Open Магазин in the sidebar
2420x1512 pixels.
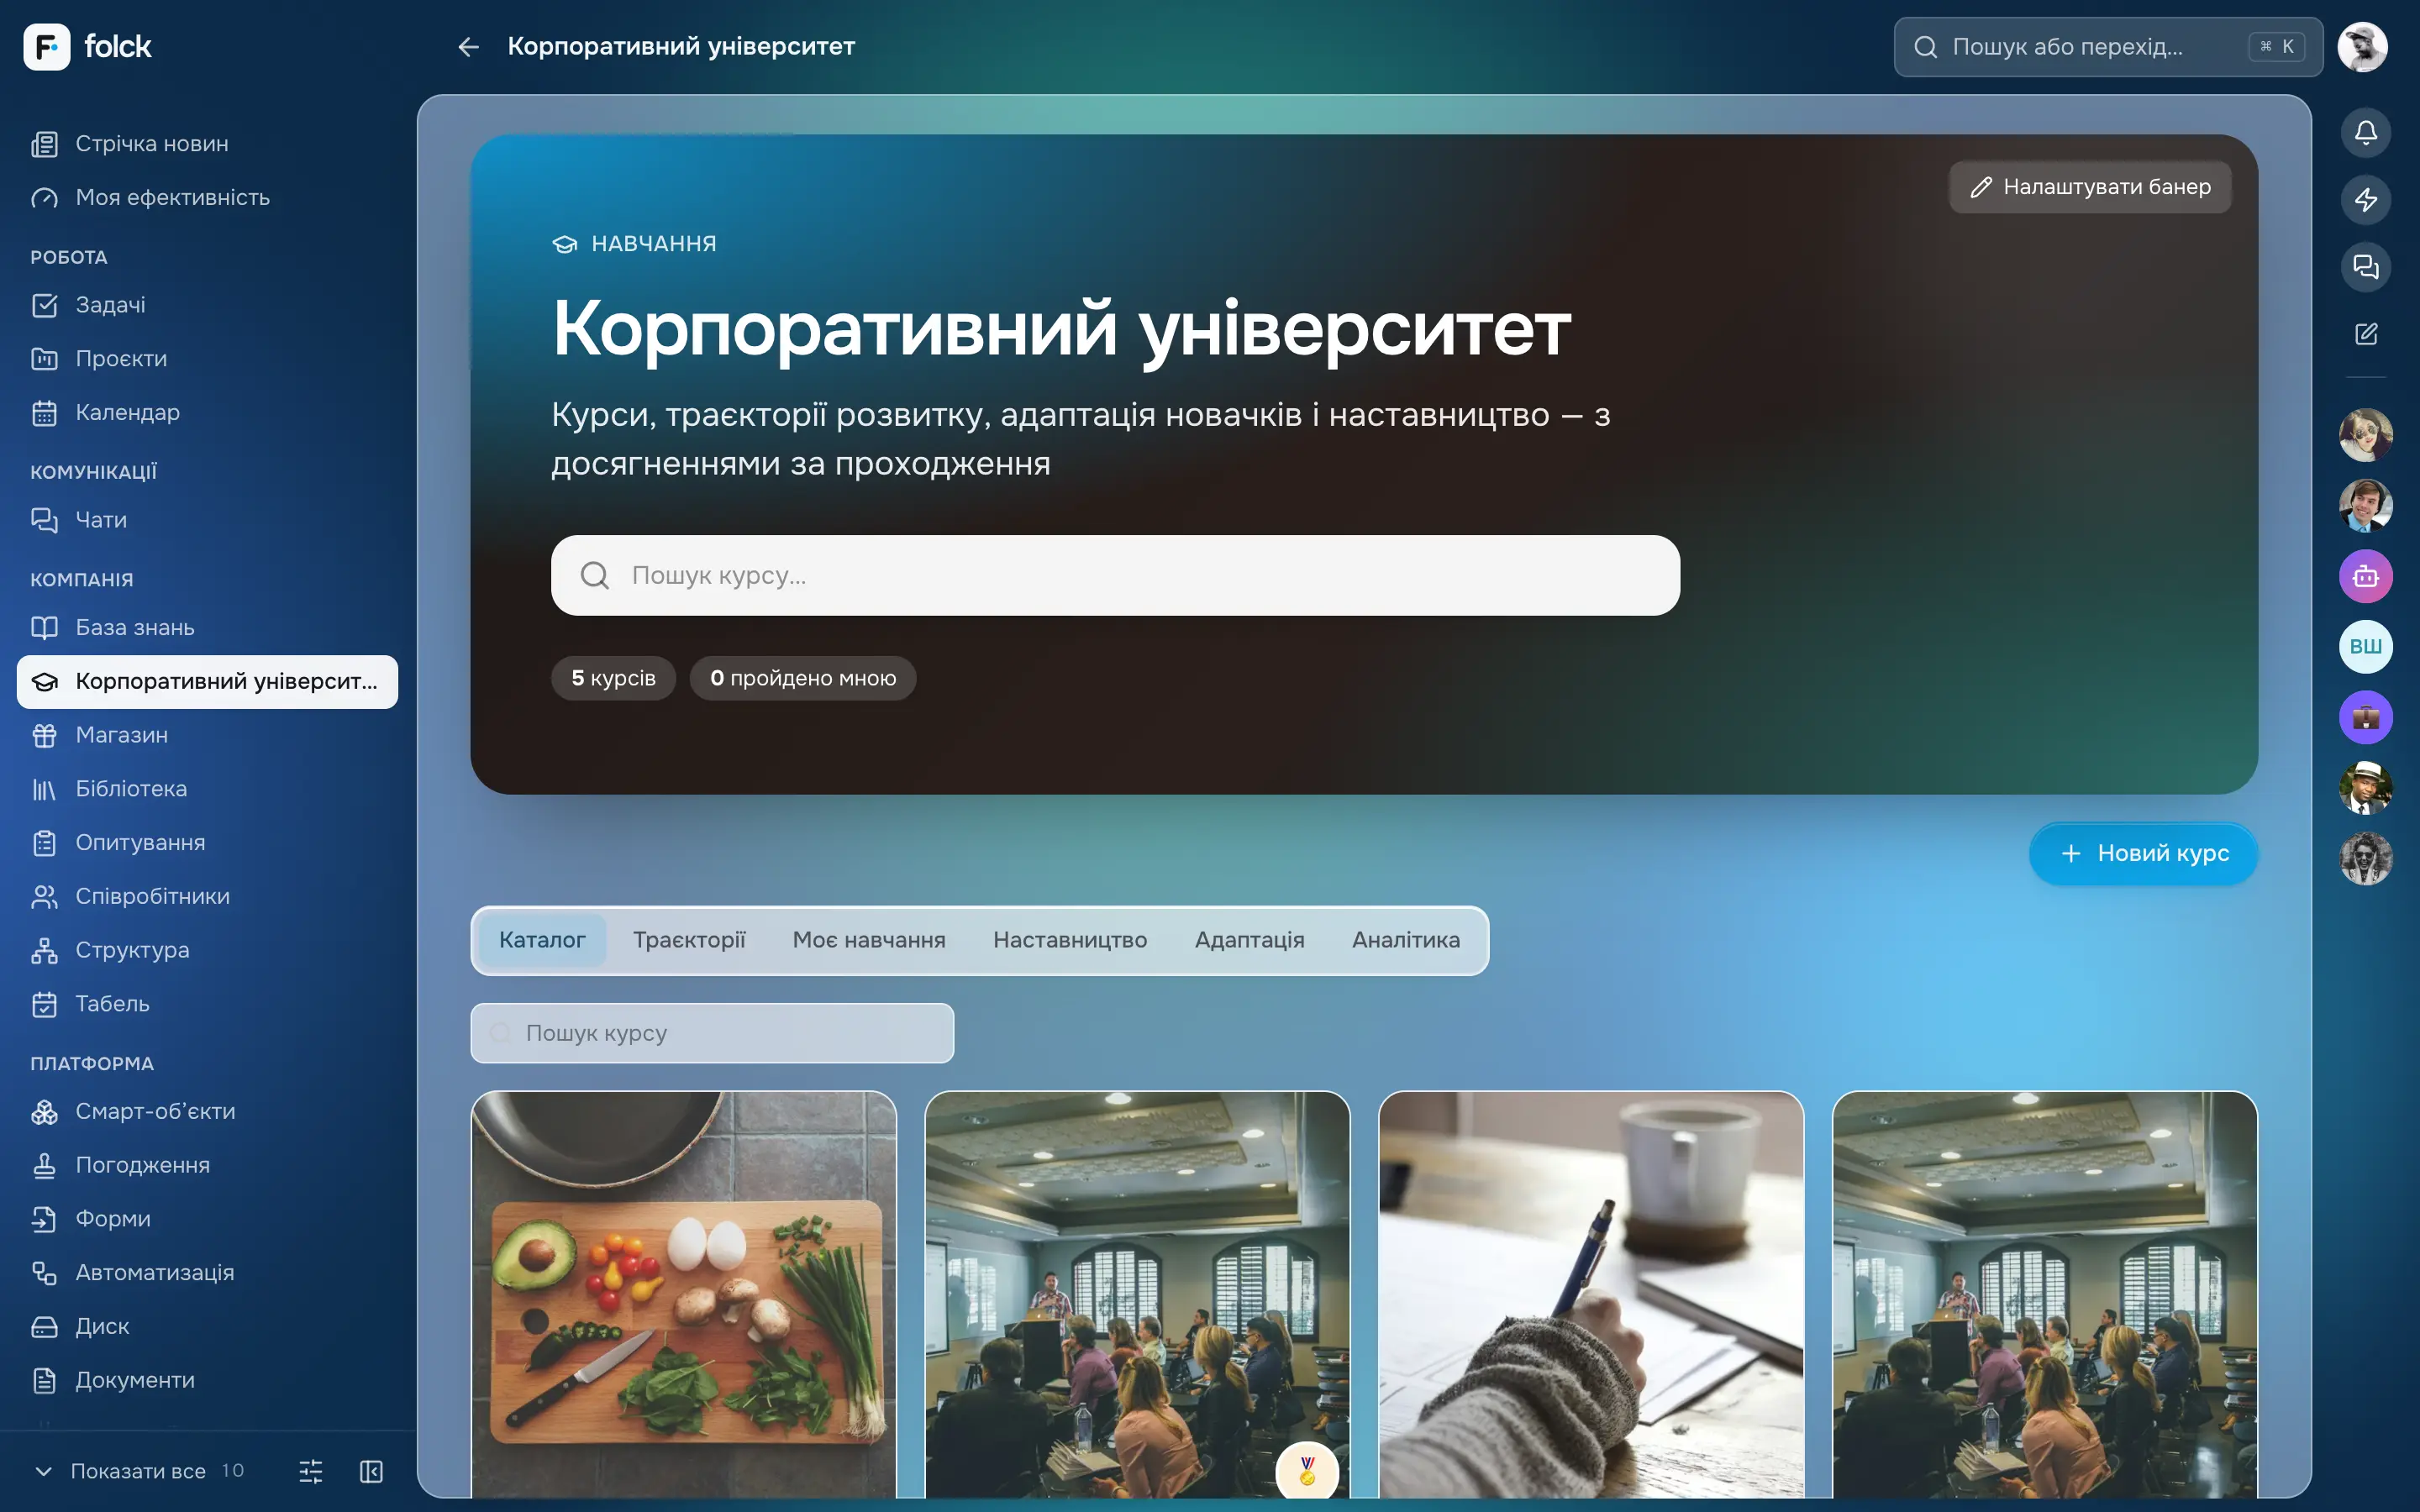(x=207, y=735)
